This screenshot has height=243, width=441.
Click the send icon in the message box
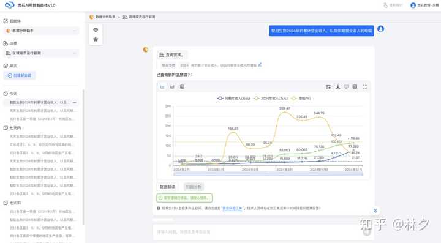[366, 232]
